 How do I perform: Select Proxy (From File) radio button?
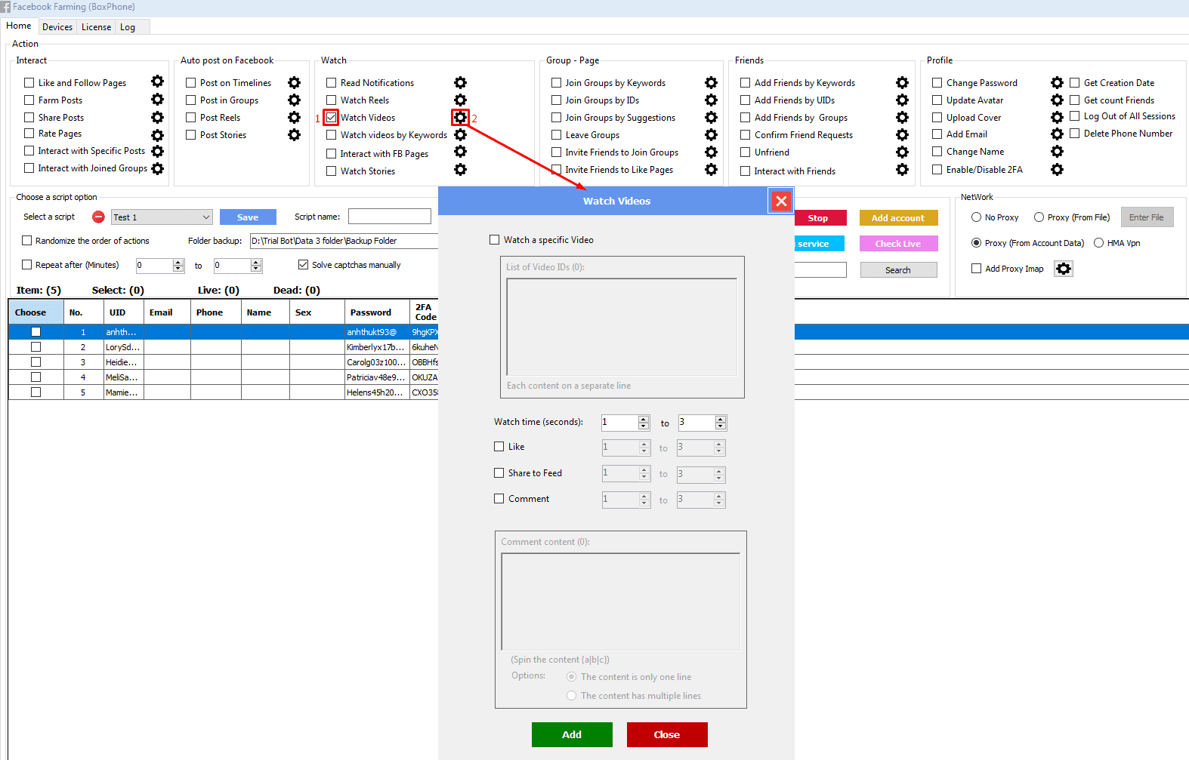pyautogui.click(x=1039, y=217)
